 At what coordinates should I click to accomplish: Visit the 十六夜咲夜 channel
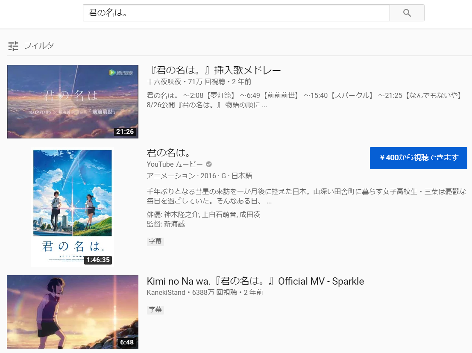point(164,82)
